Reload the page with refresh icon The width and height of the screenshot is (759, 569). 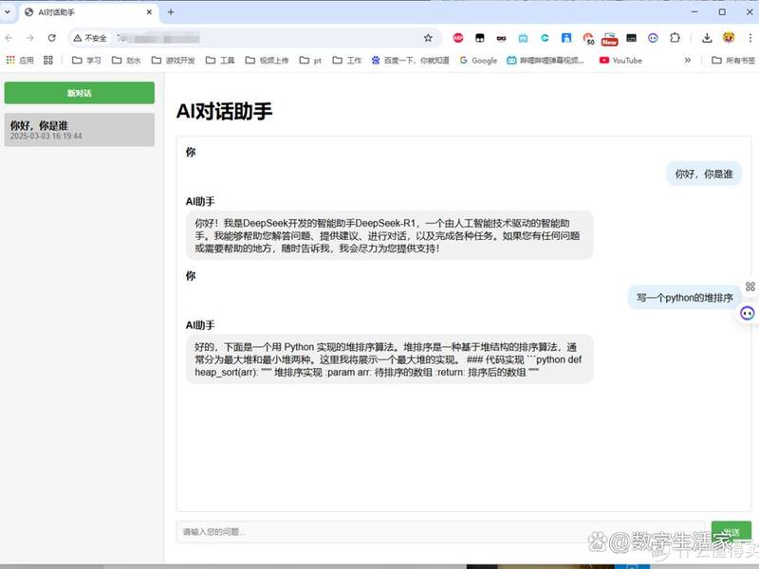coord(52,38)
